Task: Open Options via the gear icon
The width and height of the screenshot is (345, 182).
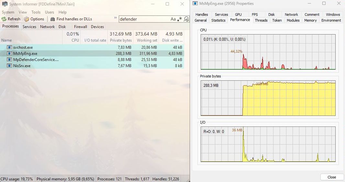Action: pyautogui.click(x=27, y=19)
